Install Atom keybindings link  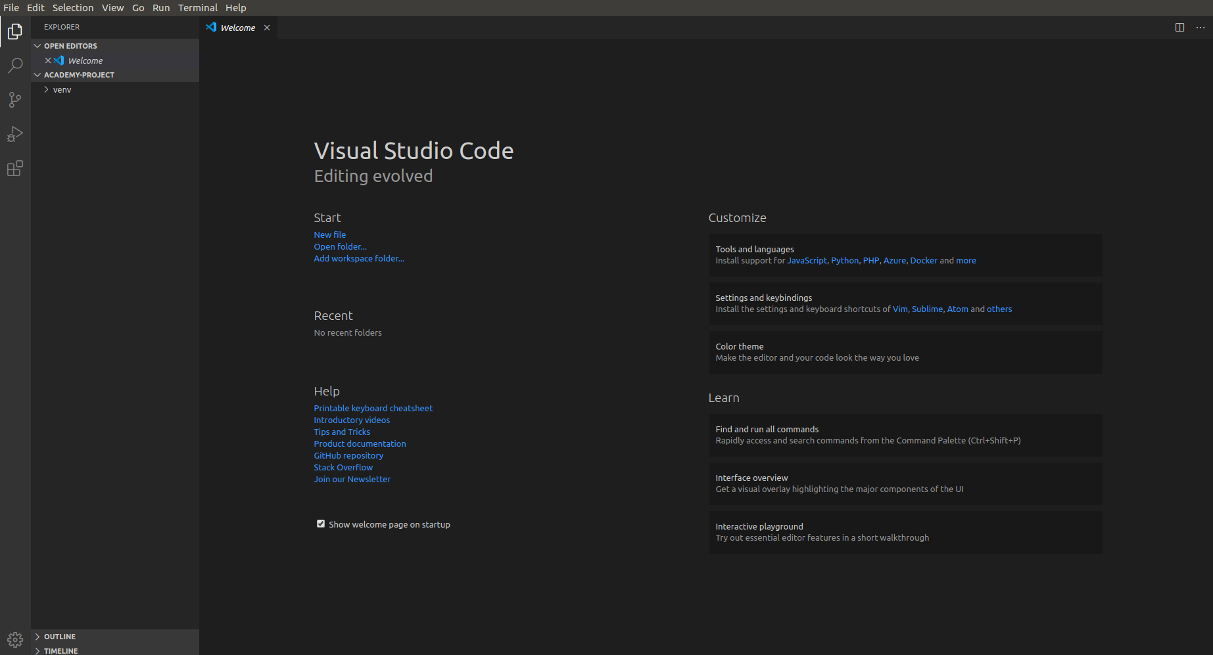(957, 309)
